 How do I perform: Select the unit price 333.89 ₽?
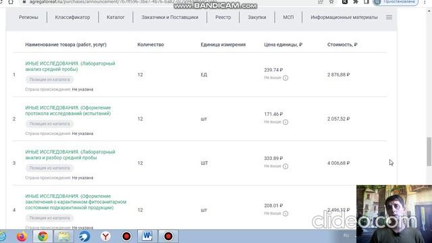coord(273,159)
